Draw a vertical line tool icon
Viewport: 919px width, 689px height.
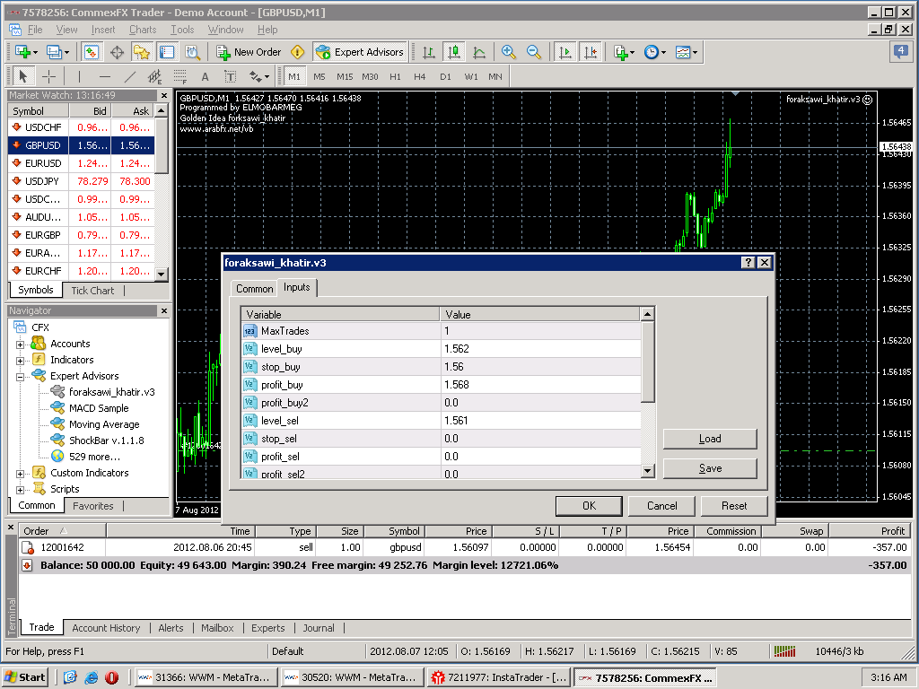pos(79,76)
